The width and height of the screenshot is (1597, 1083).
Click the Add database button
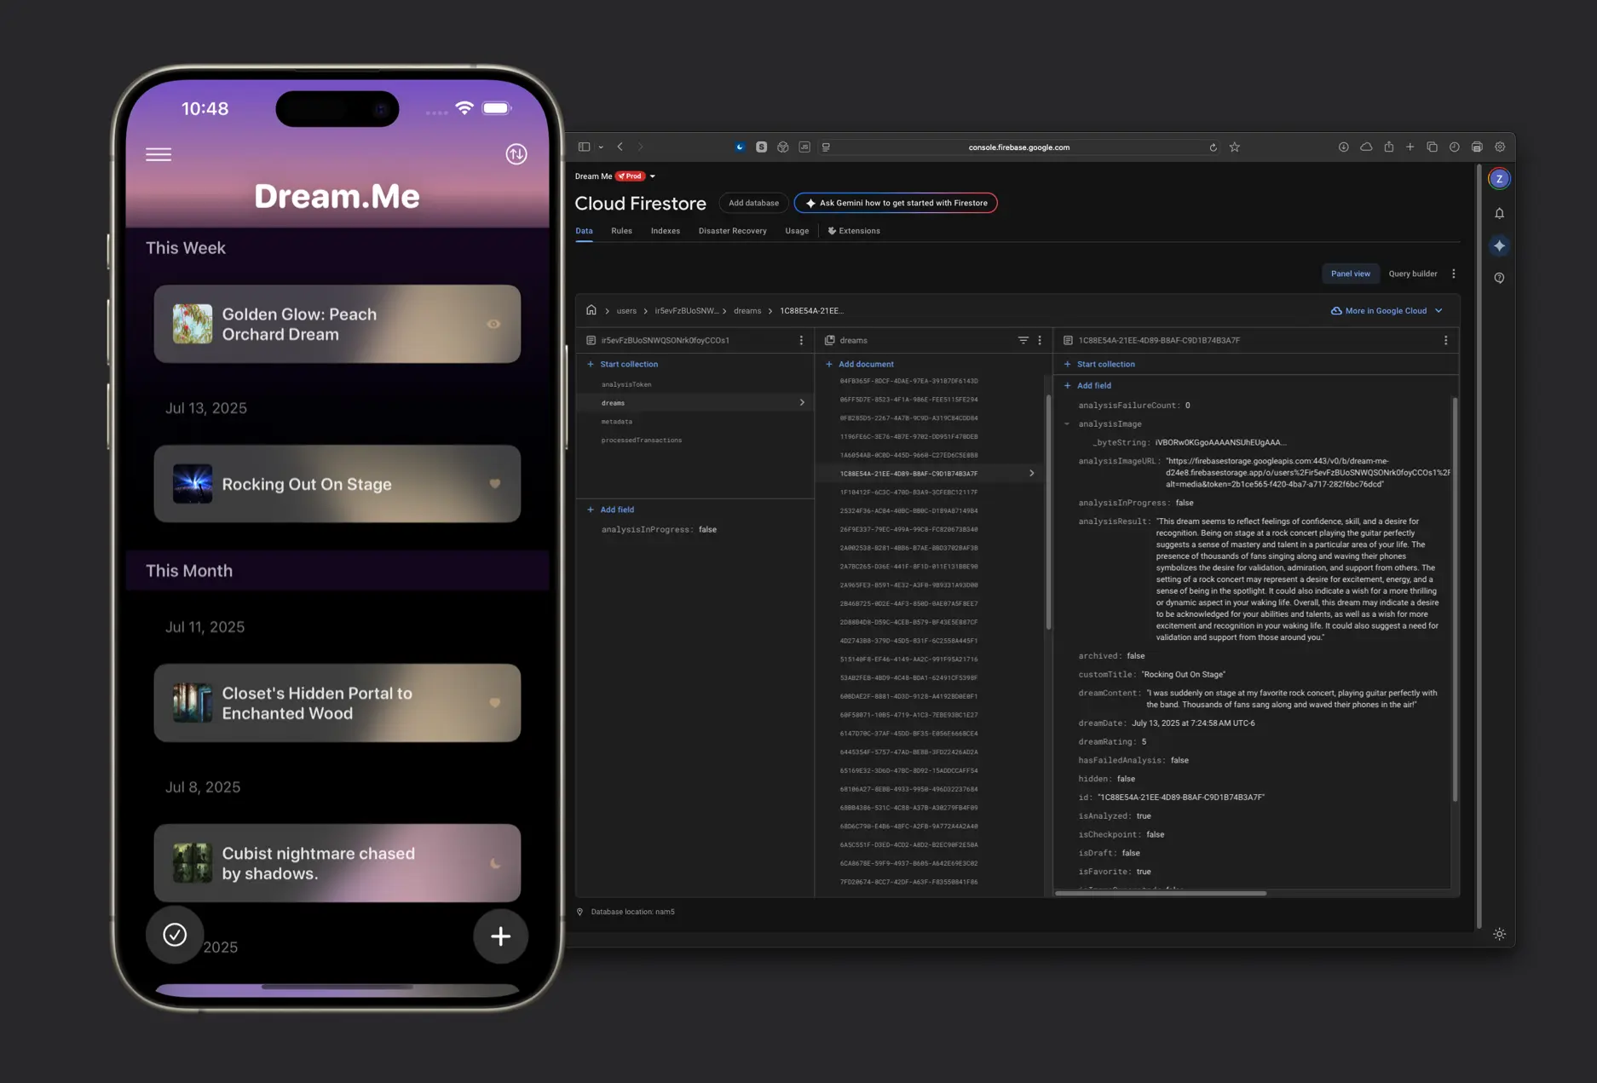[753, 203]
